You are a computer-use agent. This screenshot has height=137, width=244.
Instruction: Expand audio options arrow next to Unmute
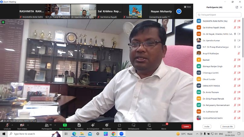coord(12,125)
